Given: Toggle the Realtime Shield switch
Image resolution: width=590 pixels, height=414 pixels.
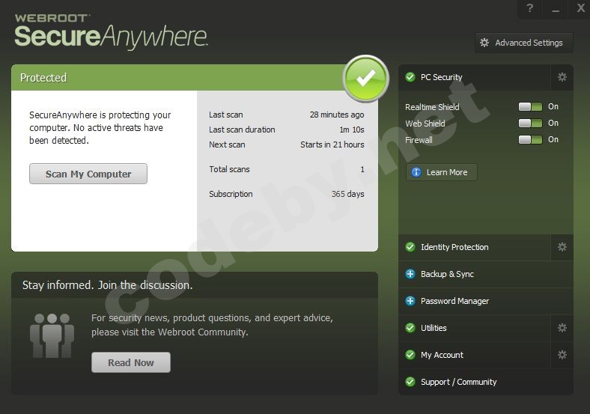Looking at the screenshot, I should coord(530,107).
